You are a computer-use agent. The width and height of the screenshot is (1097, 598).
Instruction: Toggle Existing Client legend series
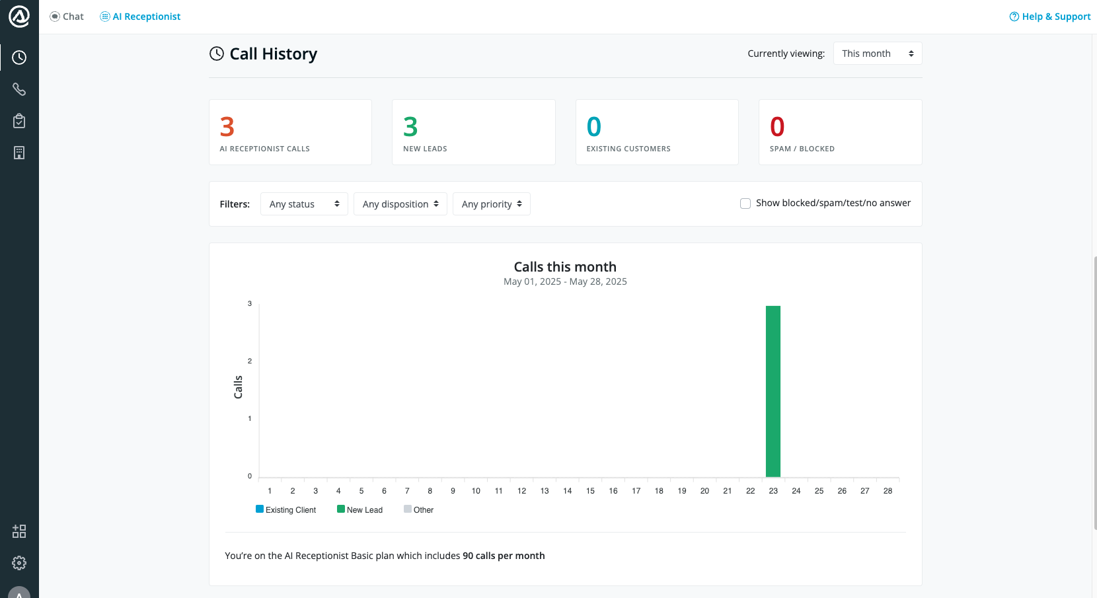pos(286,509)
